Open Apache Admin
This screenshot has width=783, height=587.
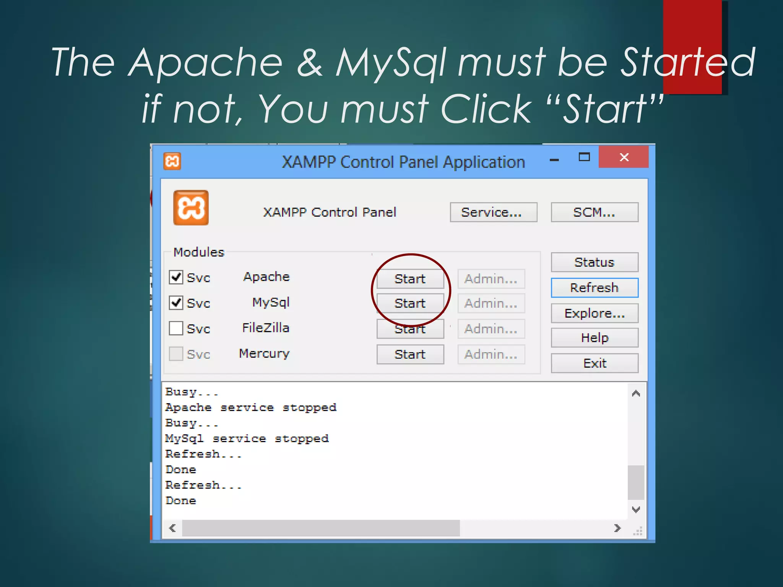tap(491, 279)
